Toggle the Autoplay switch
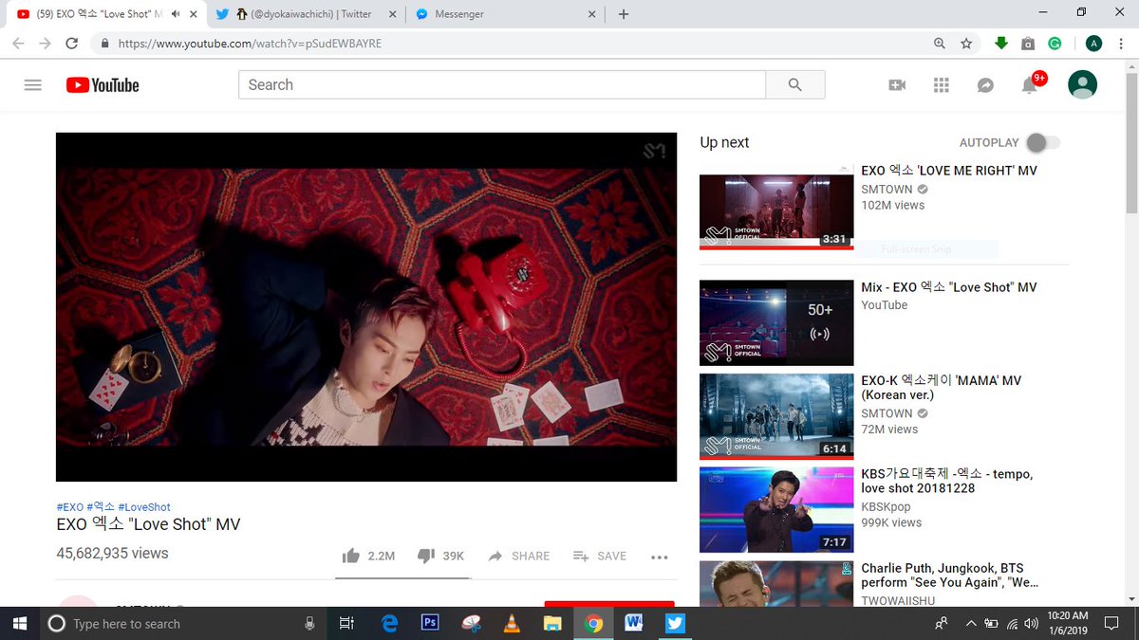 pyautogui.click(x=1043, y=142)
